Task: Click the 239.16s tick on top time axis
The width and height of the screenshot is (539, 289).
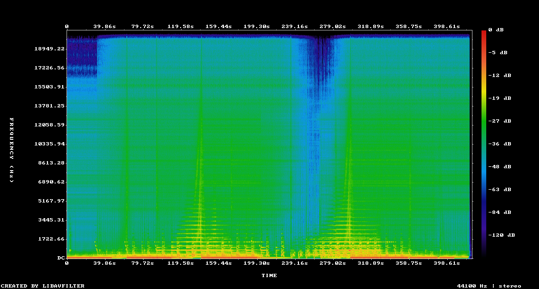Action: click(x=294, y=26)
